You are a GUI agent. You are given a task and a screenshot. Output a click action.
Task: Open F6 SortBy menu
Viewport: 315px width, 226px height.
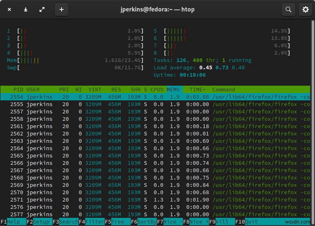click(x=144, y=222)
